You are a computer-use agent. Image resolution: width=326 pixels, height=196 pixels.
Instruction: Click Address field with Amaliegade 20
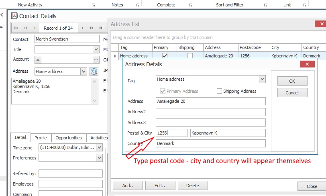[211, 101]
